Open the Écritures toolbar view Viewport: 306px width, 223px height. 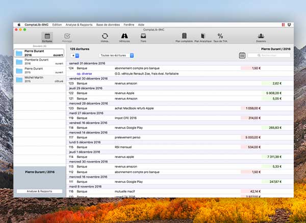pos(47,38)
